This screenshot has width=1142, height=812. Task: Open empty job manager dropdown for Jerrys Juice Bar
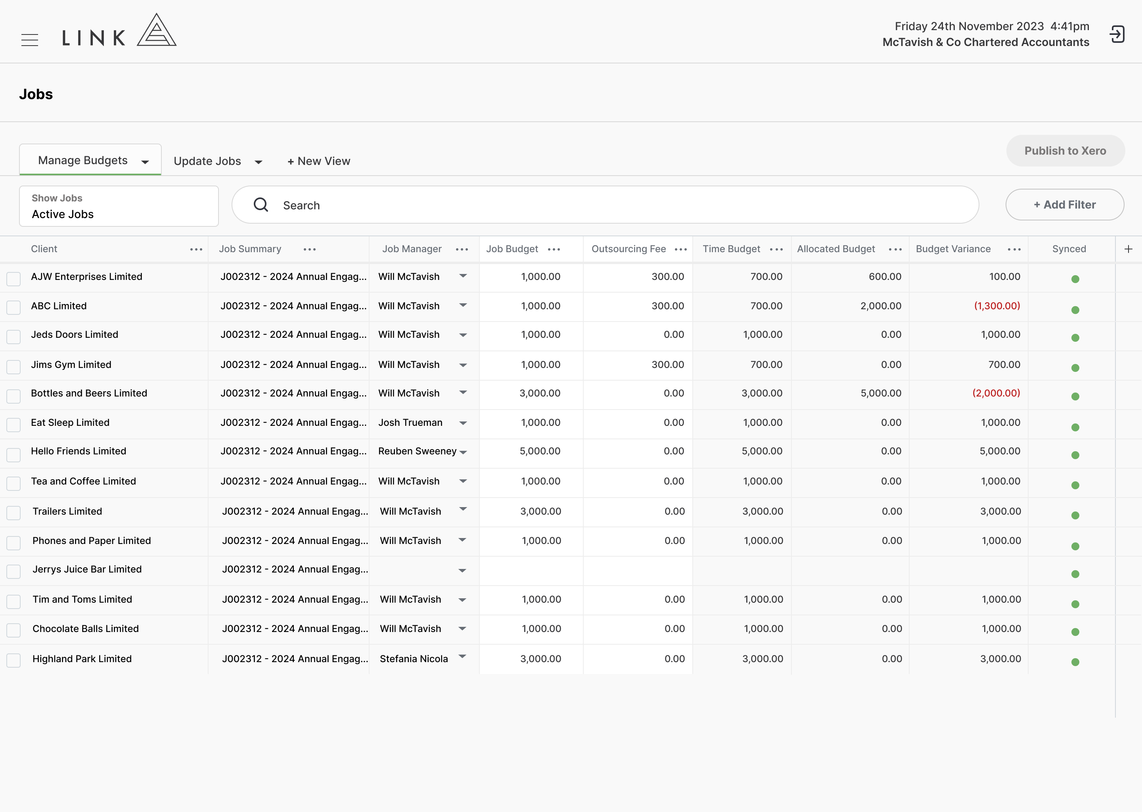click(462, 571)
